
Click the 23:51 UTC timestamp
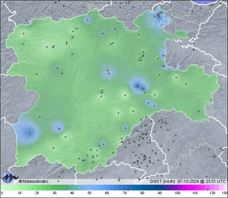pyautogui.click(x=215, y=181)
